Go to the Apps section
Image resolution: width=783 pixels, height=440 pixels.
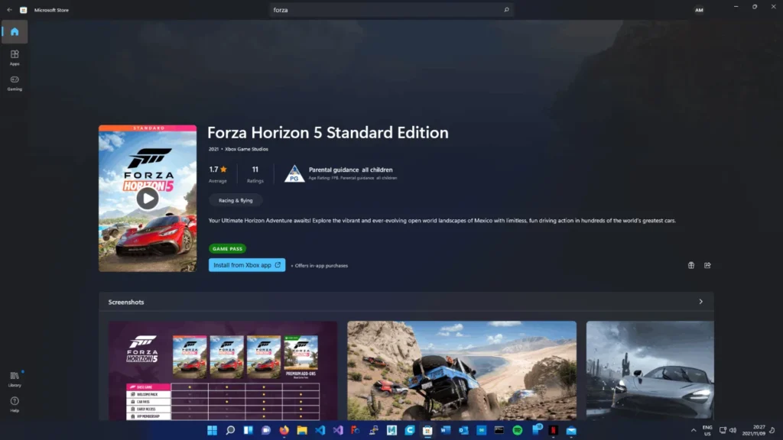point(15,57)
